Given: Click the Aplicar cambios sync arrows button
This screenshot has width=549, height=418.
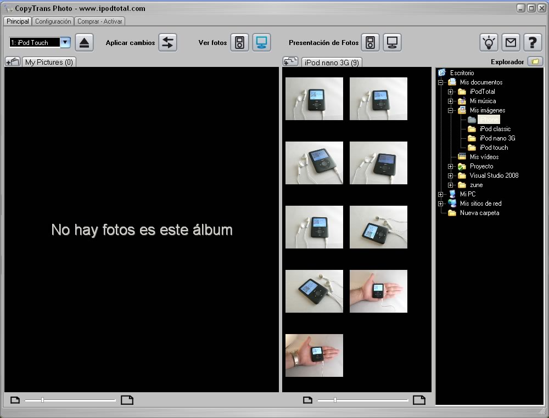Looking at the screenshot, I should pyautogui.click(x=167, y=43).
